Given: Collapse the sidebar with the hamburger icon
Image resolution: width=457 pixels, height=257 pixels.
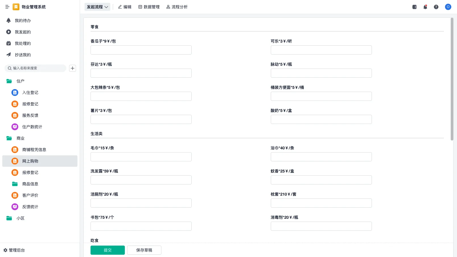Looking at the screenshot, I should click(7, 7).
